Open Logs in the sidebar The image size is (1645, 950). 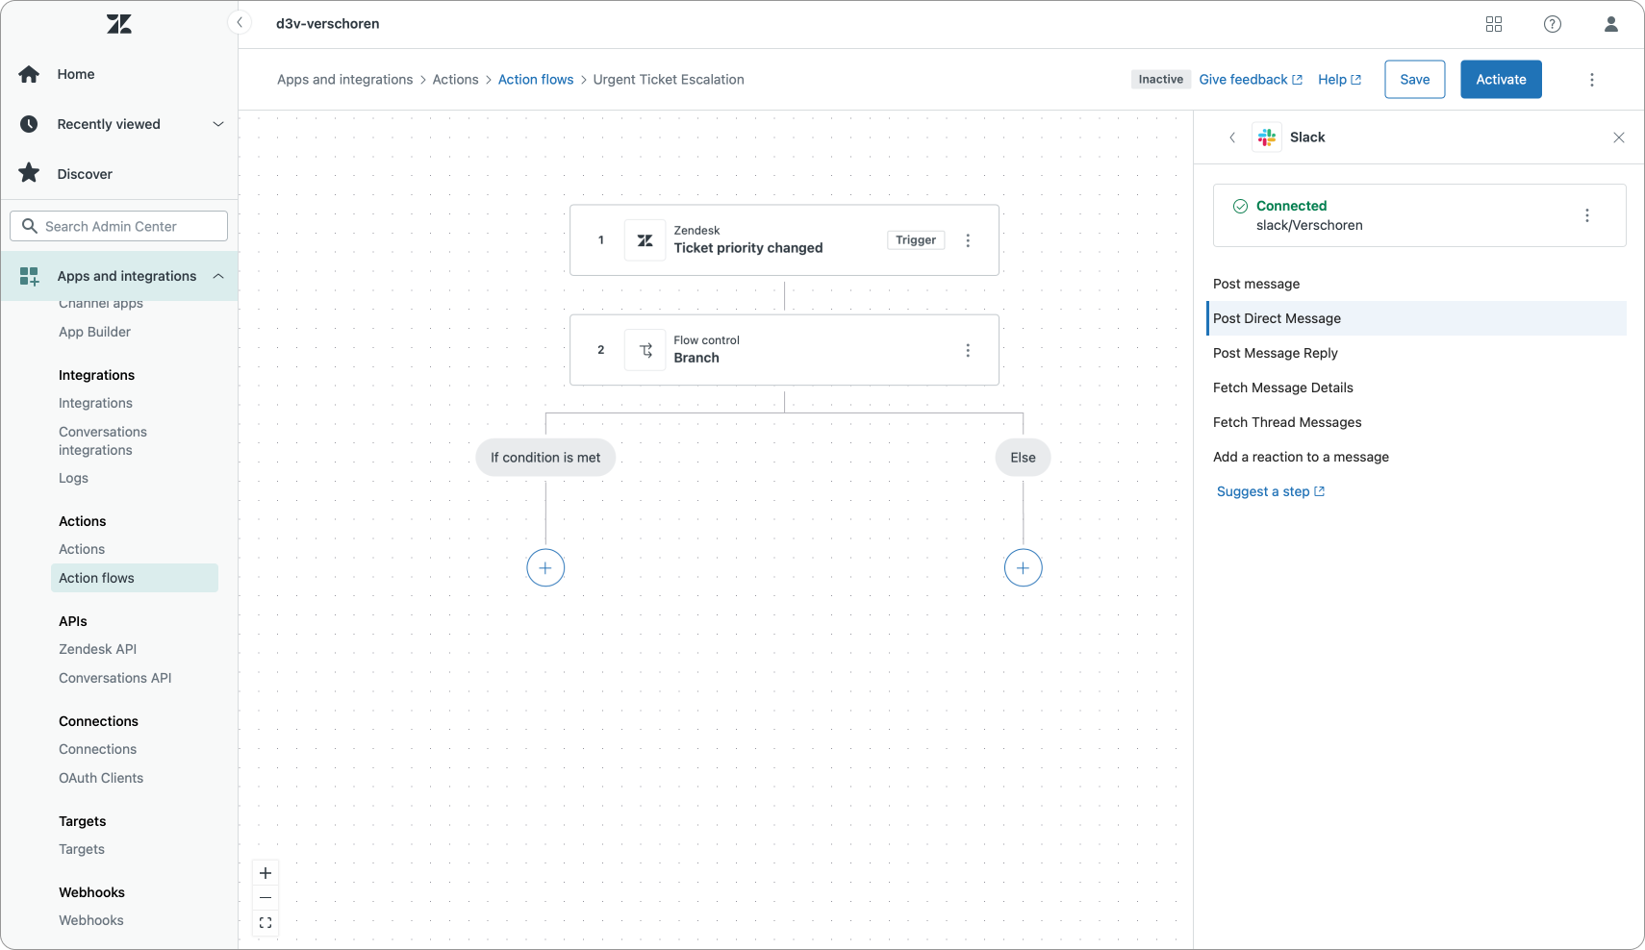point(73,478)
